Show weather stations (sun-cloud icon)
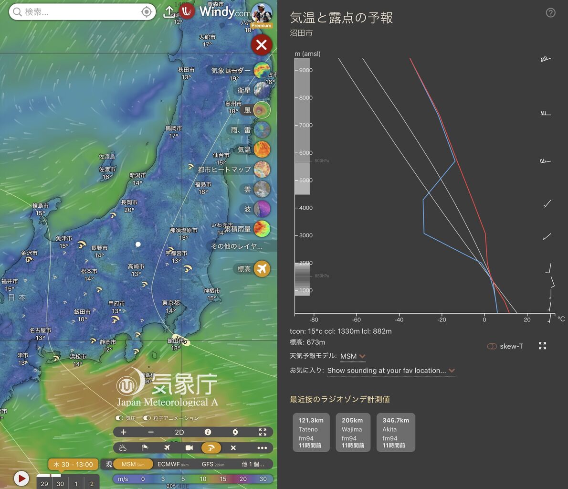The width and height of the screenshot is (568, 489). (x=123, y=448)
